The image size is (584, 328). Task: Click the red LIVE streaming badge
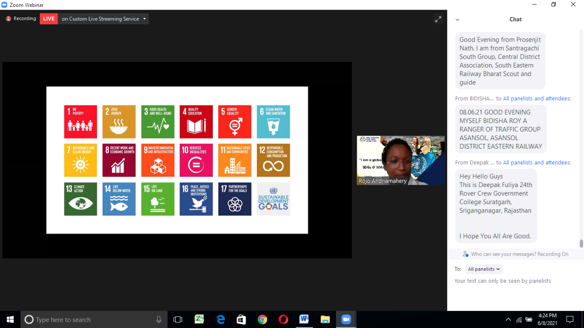pos(49,19)
